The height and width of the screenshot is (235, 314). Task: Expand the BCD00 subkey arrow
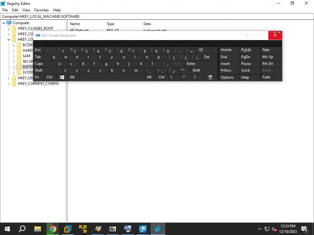13,45
